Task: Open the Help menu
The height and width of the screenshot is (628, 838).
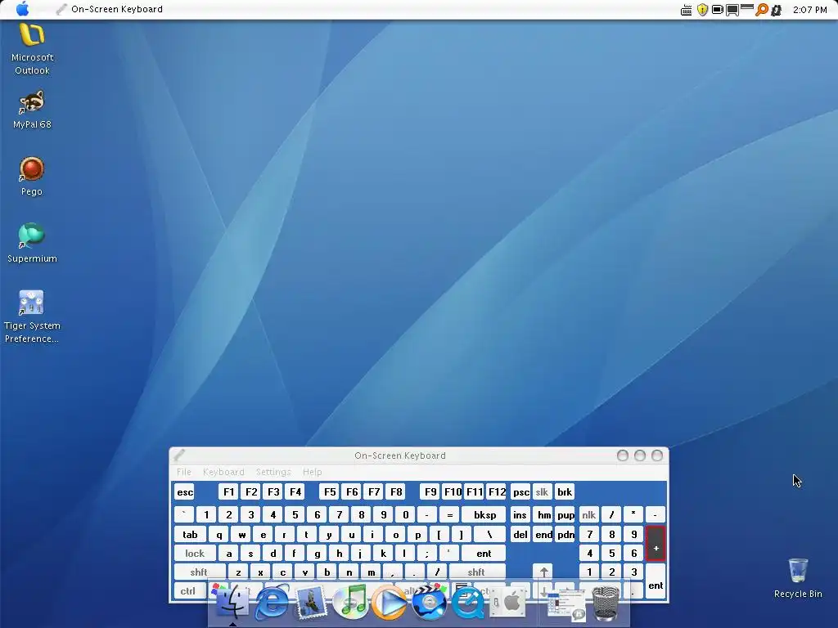Action: (x=312, y=472)
